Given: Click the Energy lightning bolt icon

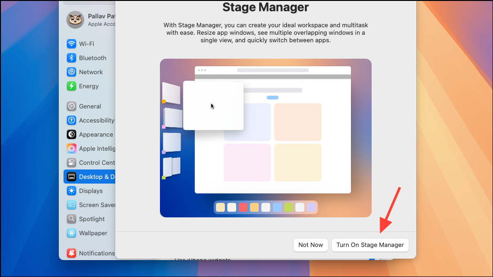Looking at the screenshot, I should 72,86.
